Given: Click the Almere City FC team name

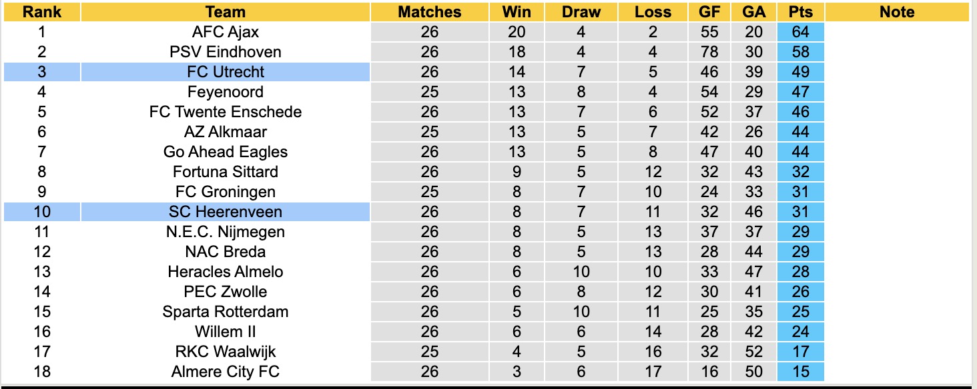Looking at the screenshot, I should [x=226, y=372].
